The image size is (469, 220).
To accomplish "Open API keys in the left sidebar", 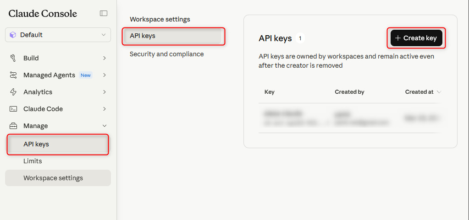I will point(58,145).
